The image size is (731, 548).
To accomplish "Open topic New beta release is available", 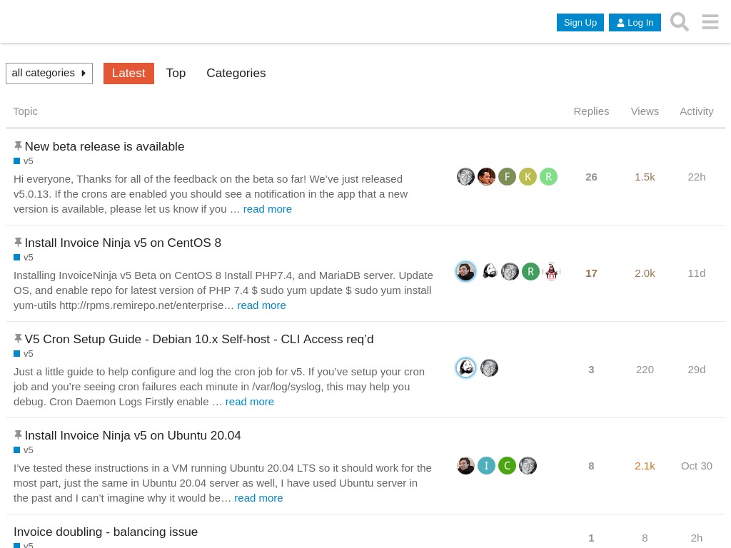I will (104, 146).
